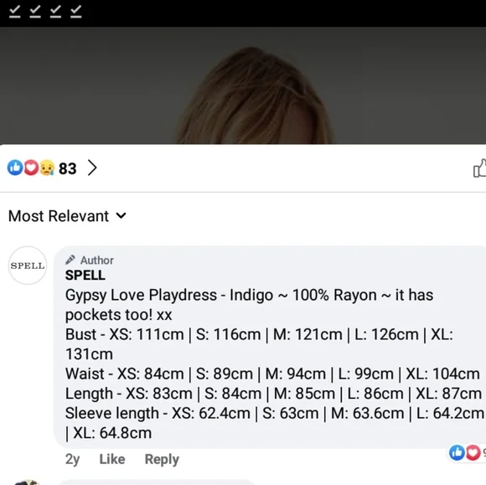
Task: Expand reactions list with right chevron
Action: (92, 168)
